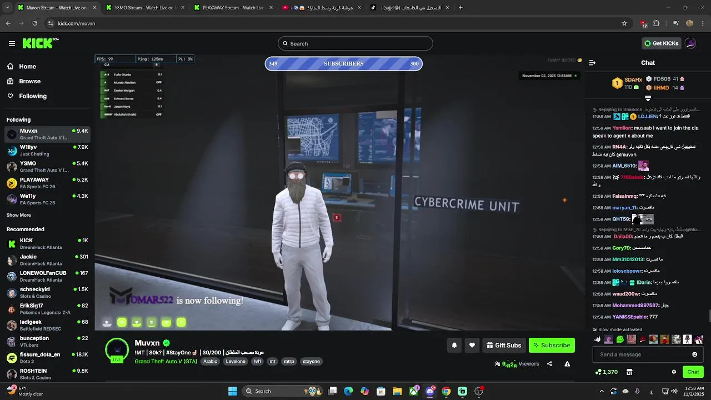
Task: Open the hamburger menu beside Kick logo
Action: coord(12,43)
